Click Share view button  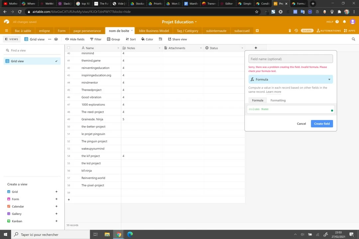point(178,39)
